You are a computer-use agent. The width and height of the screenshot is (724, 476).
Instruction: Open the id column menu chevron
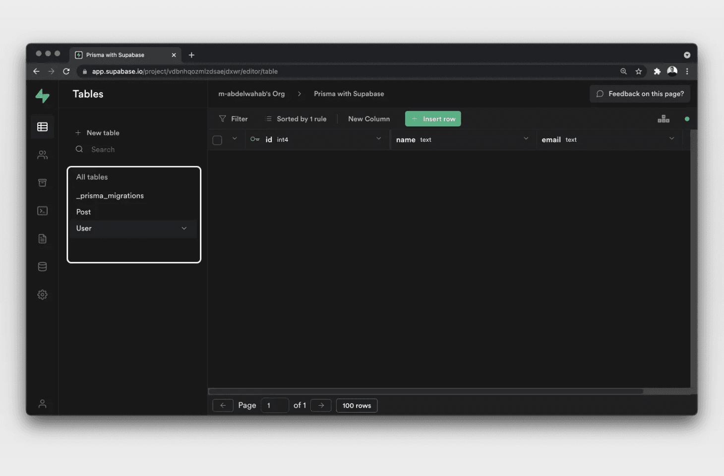click(379, 139)
